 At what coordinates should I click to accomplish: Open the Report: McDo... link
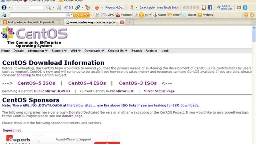pyautogui.click(x=115, y=8)
